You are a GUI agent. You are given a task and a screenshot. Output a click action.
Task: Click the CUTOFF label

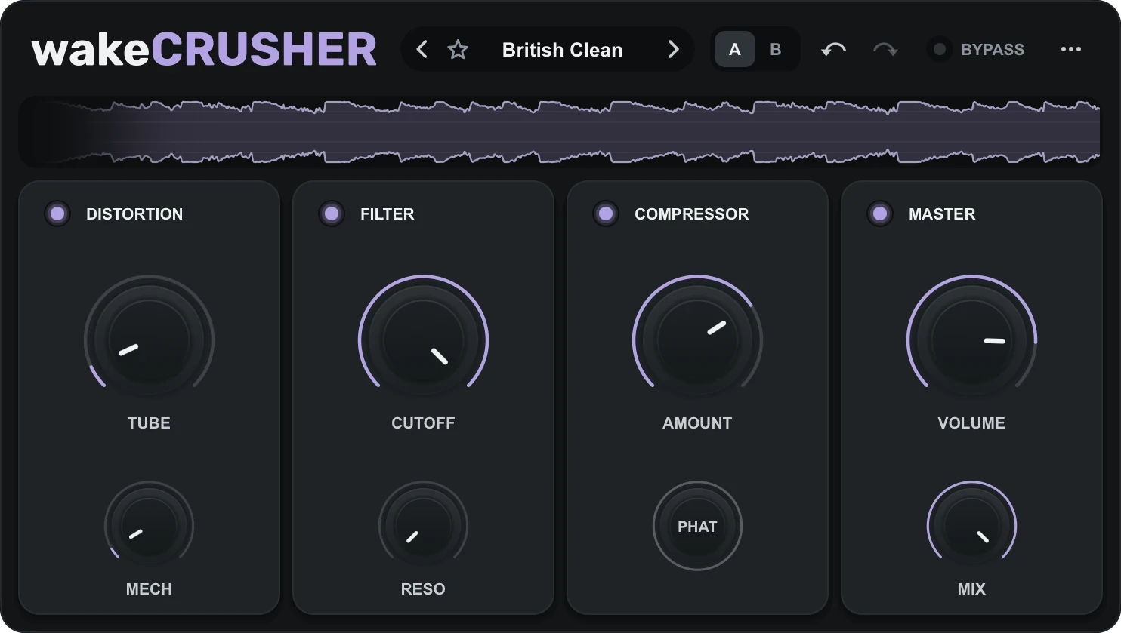click(423, 423)
